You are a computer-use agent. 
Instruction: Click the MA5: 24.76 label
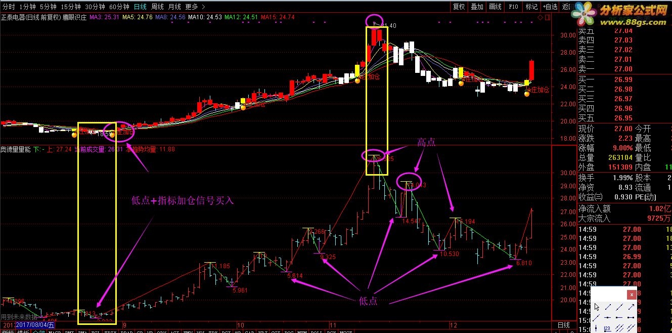tap(137, 17)
